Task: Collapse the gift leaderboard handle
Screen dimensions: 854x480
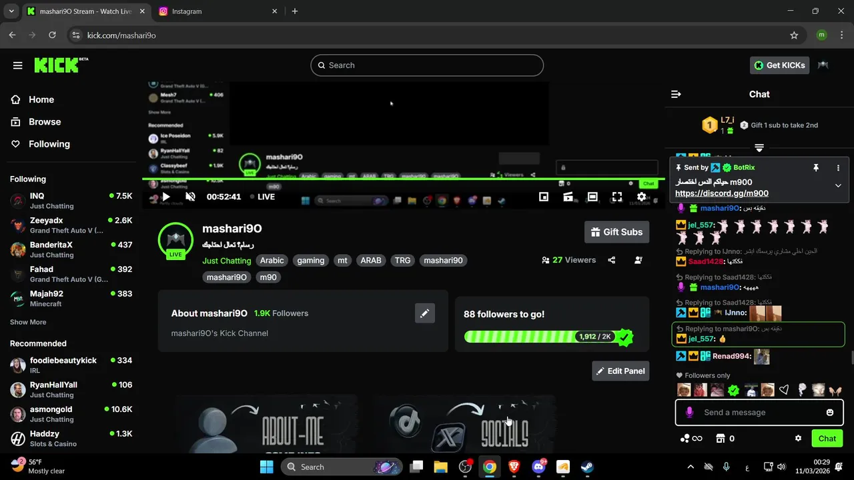Action: point(759,147)
